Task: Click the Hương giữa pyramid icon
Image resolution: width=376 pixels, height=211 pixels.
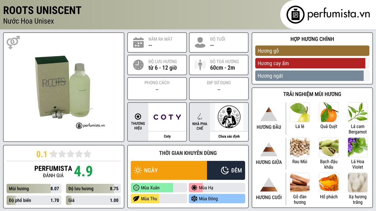Action: (x=269, y=149)
